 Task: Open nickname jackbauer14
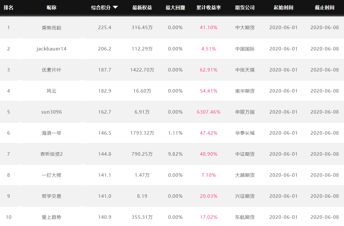point(52,49)
